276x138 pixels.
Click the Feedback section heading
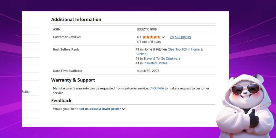pyautogui.click(x=61, y=100)
